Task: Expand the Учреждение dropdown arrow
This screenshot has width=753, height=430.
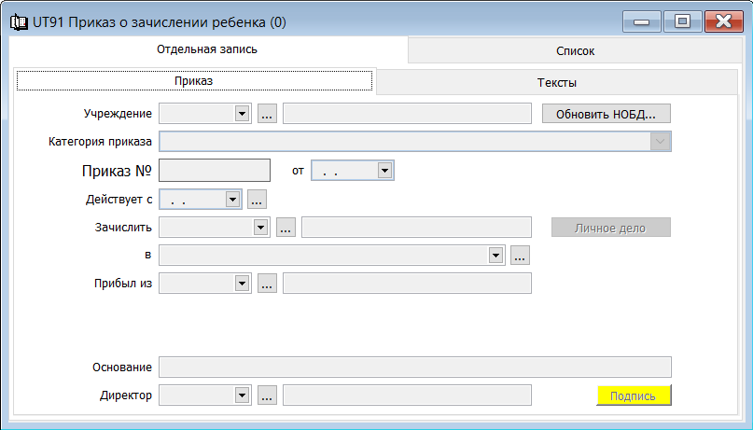Action: click(242, 114)
